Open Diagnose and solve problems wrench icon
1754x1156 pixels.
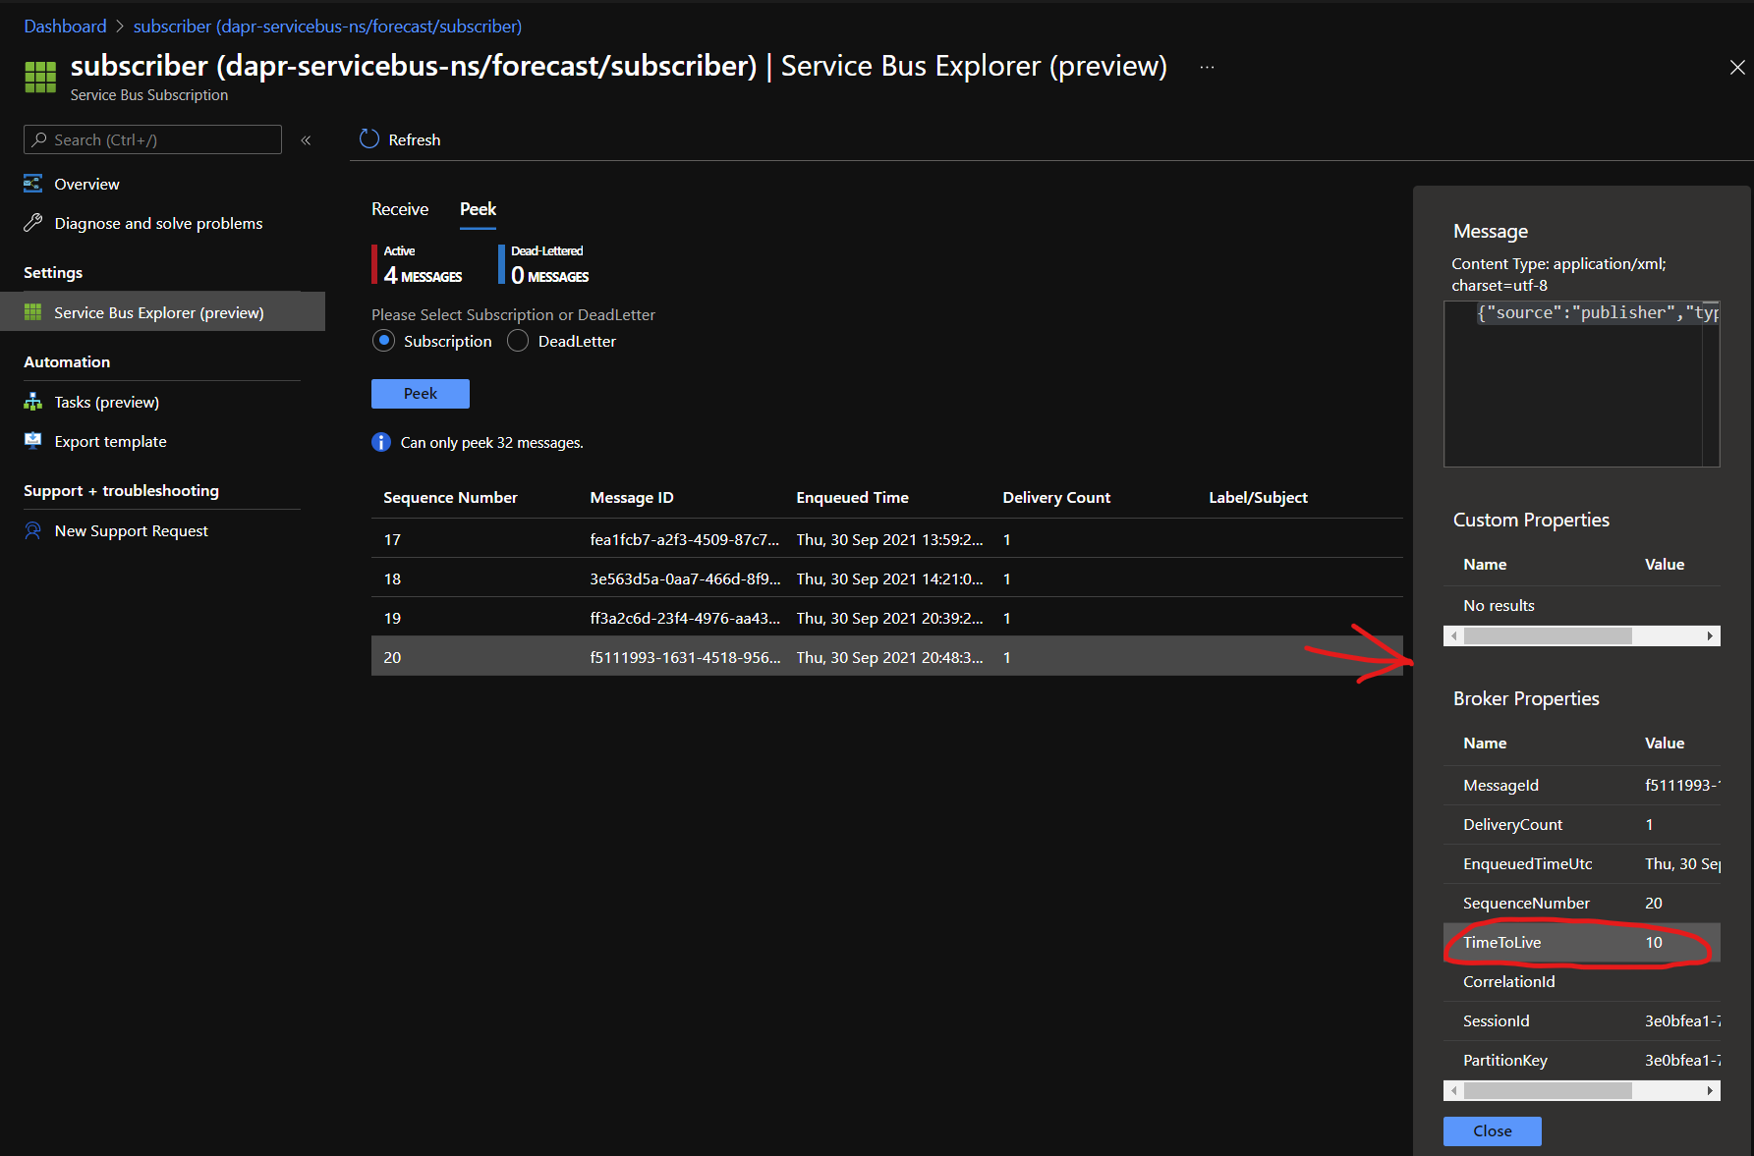(33, 223)
